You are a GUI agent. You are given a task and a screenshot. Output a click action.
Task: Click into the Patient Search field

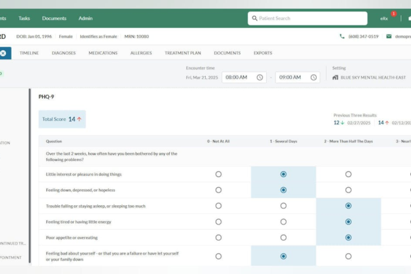(x=307, y=18)
